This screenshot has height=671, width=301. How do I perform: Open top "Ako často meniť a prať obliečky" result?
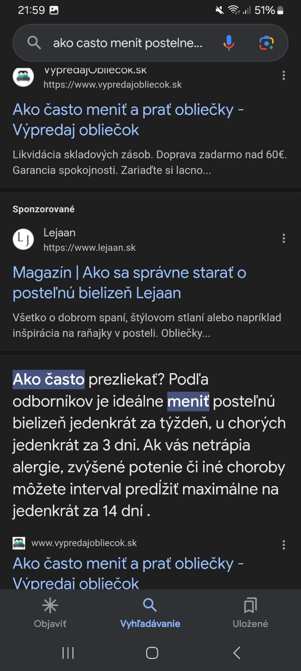128,120
